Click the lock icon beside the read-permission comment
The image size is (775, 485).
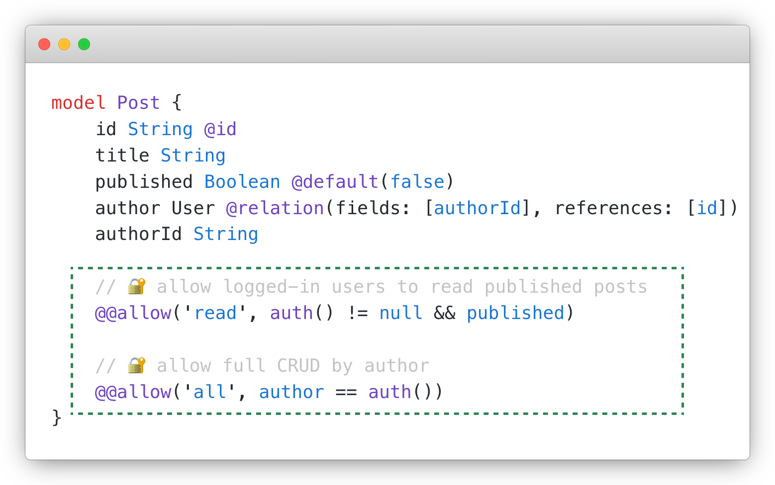(135, 286)
